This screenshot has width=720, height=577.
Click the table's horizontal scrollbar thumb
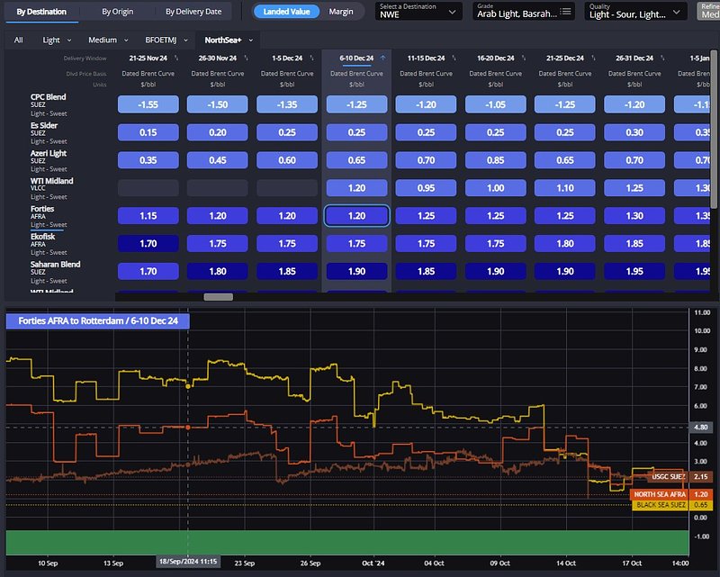[x=219, y=297]
